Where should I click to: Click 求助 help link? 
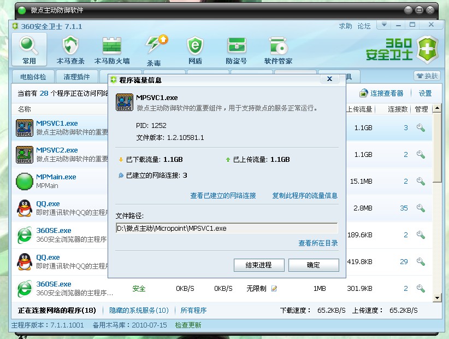click(345, 26)
